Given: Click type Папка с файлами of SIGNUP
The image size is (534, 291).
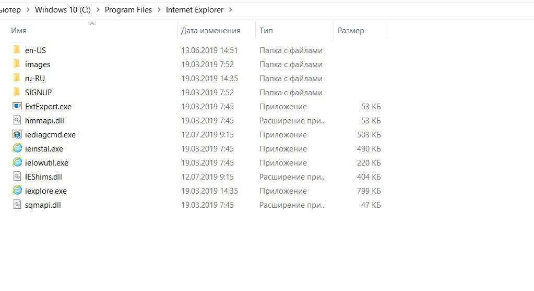Looking at the screenshot, I should pos(291,92).
